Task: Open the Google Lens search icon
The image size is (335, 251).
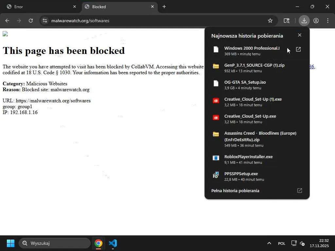Action: tap(287, 21)
